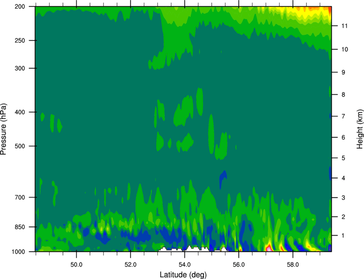The width and height of the screenshot is (364, 279).
Task: Click the 56.0 latitude label
Action: tap(239, 265)
